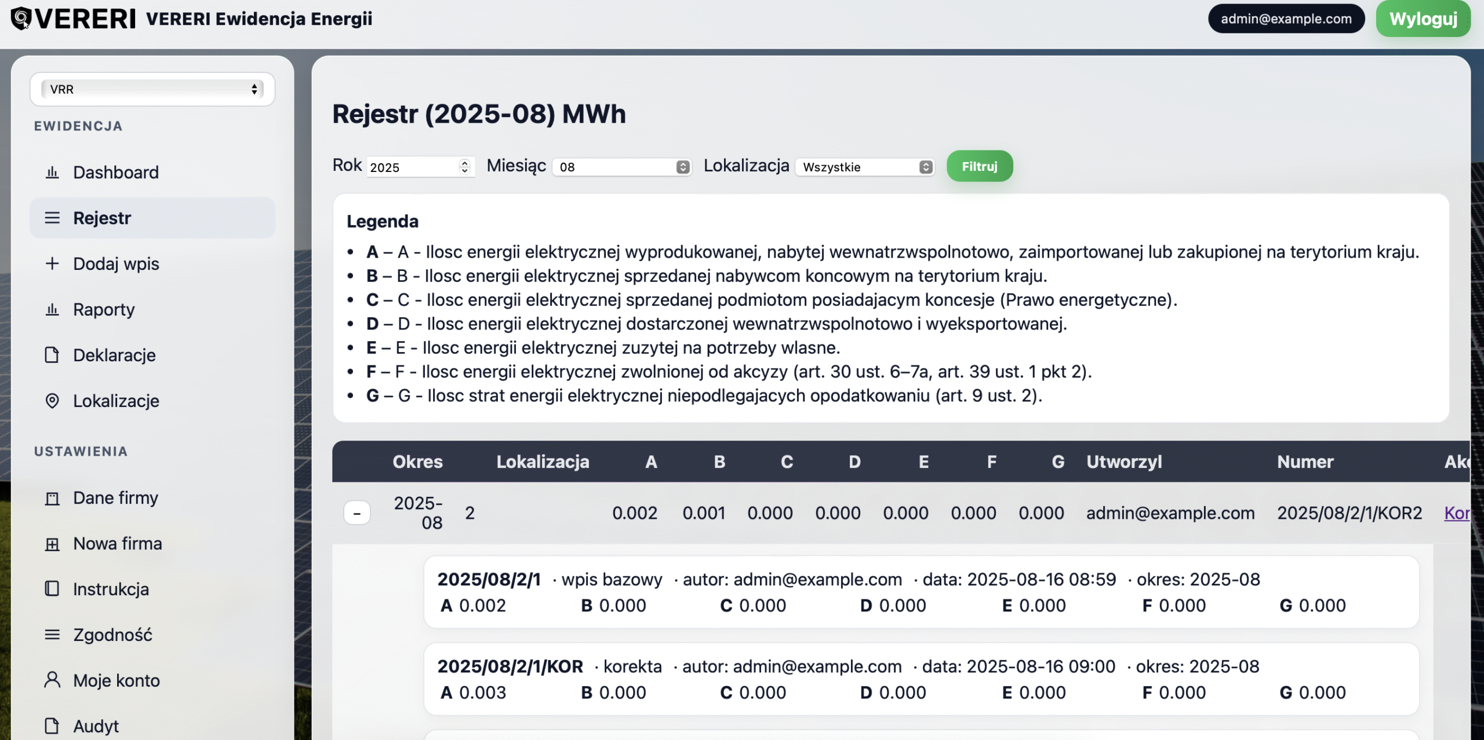Collapse the 2025-08 row with minus button
This screenshot has height=740, width=1484.
[x=357, y=513]
